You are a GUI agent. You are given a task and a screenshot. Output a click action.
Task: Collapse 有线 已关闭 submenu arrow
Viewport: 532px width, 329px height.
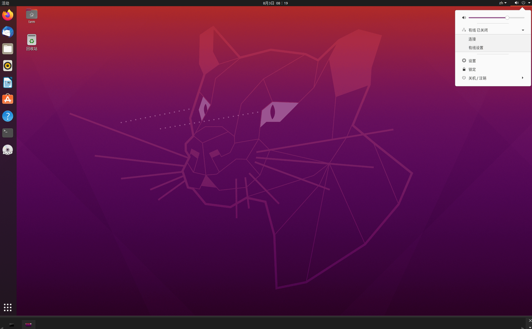click(x=523, y=30)
